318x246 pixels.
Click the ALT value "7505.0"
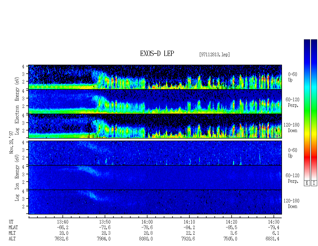230,239
